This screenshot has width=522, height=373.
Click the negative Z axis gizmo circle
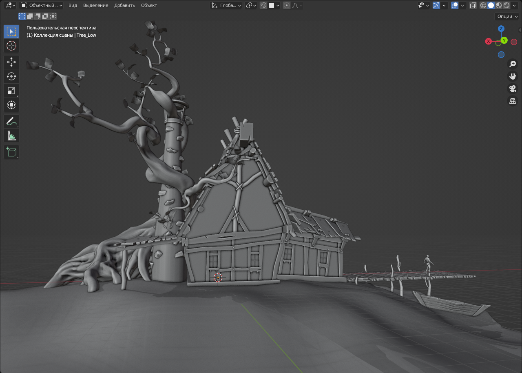coord(501,55)
